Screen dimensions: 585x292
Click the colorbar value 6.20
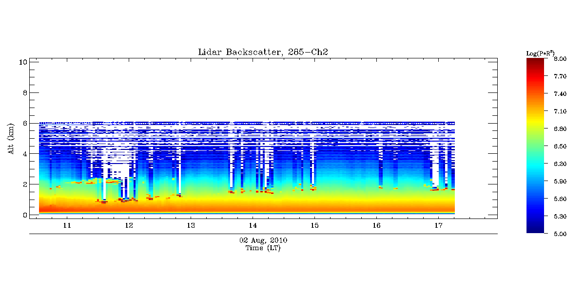(560, 164)
